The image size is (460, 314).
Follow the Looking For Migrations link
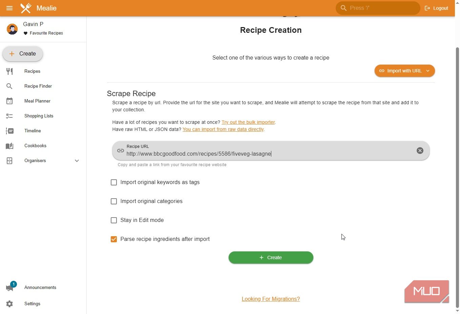point(271,299)
